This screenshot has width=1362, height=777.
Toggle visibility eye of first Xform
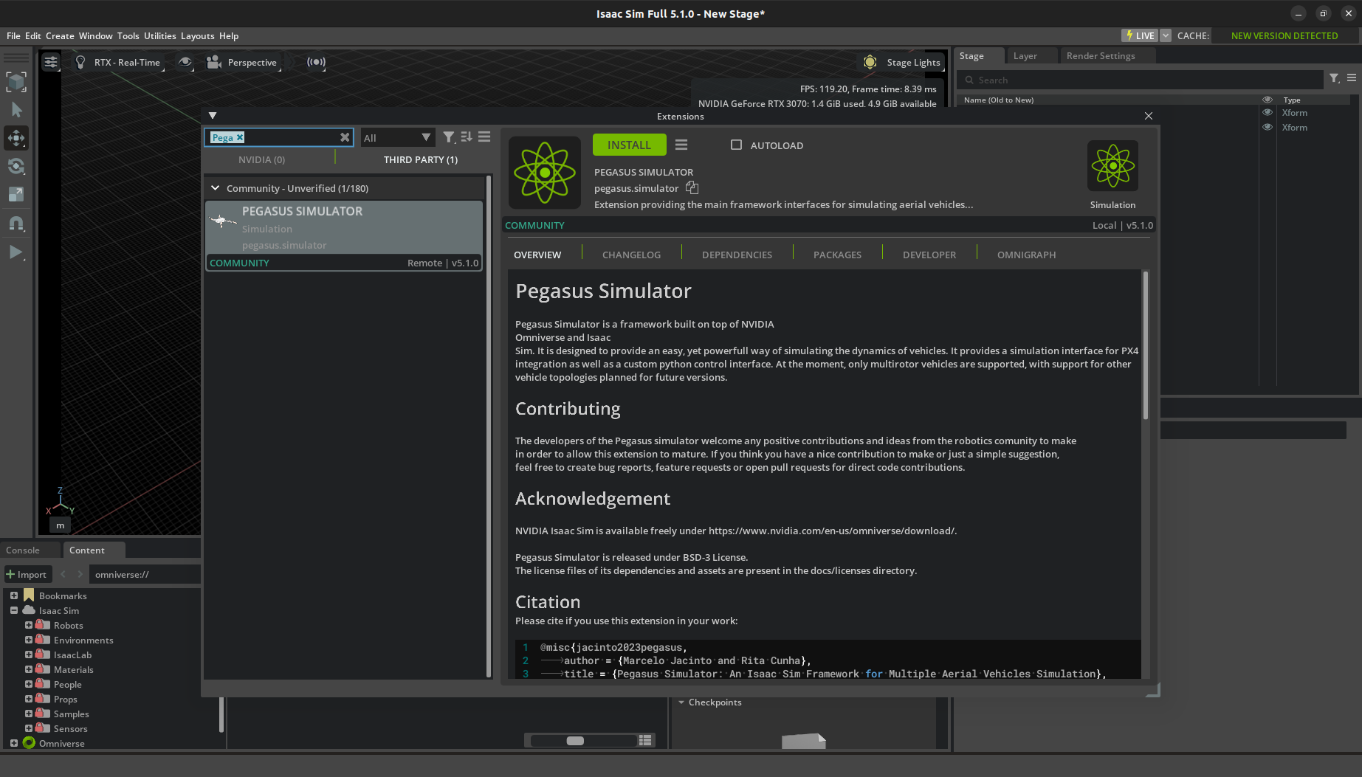click(1268, 113)
